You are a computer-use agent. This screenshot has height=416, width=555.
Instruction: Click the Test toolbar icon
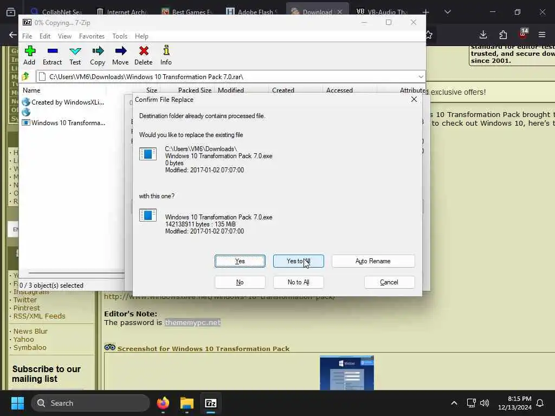[x=75, y=55]
